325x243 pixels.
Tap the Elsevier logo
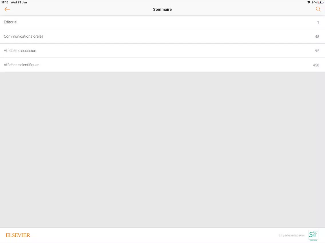(x=18, y=235)
